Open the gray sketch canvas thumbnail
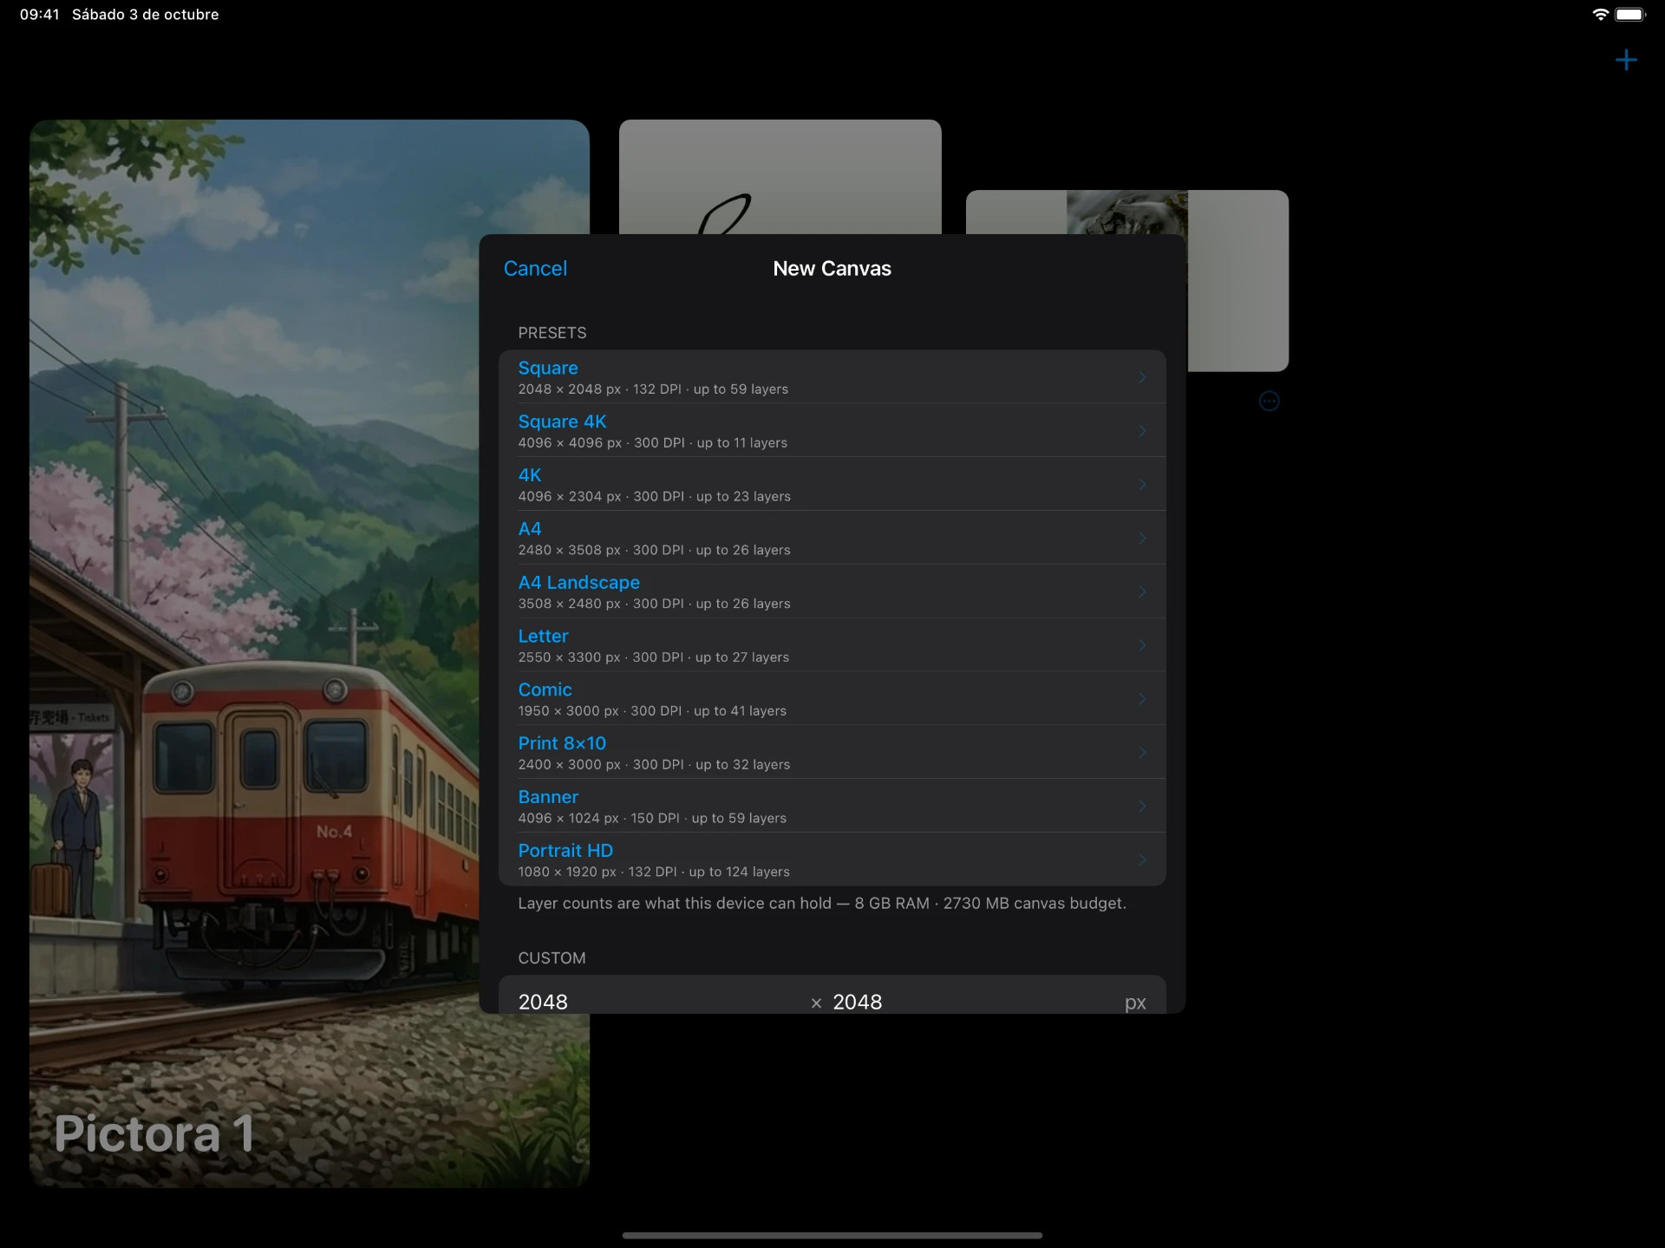This screenshot has height=1248, width=1665. [780, 177]
